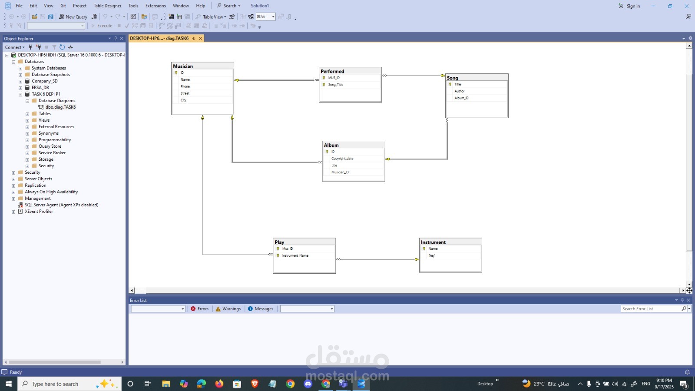Switch to DESKTOP-HP6... diag.TASK6 tab
The image size is (695, 391).
coord(159,38)
